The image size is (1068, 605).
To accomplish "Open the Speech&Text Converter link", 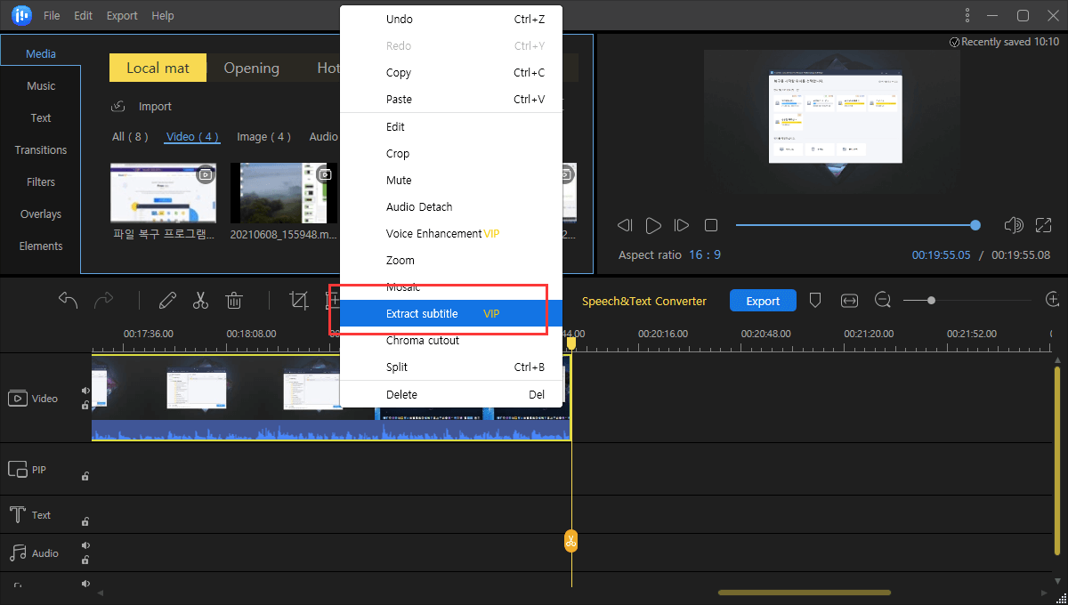I will tap(643, 302).
